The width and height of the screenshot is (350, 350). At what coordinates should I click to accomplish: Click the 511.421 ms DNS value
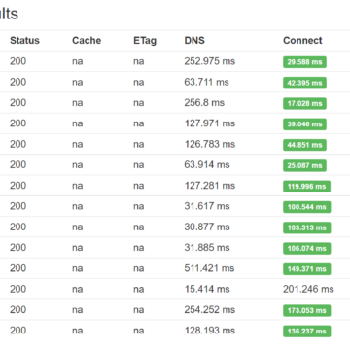[x=210, y=268]
